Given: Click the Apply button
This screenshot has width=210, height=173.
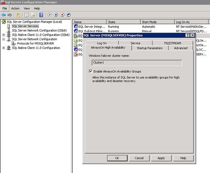Looking at the screenshot, I should (161, 158).
